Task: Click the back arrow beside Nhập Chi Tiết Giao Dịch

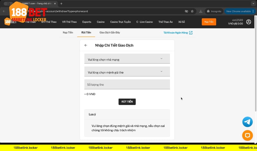Action: 86,45
